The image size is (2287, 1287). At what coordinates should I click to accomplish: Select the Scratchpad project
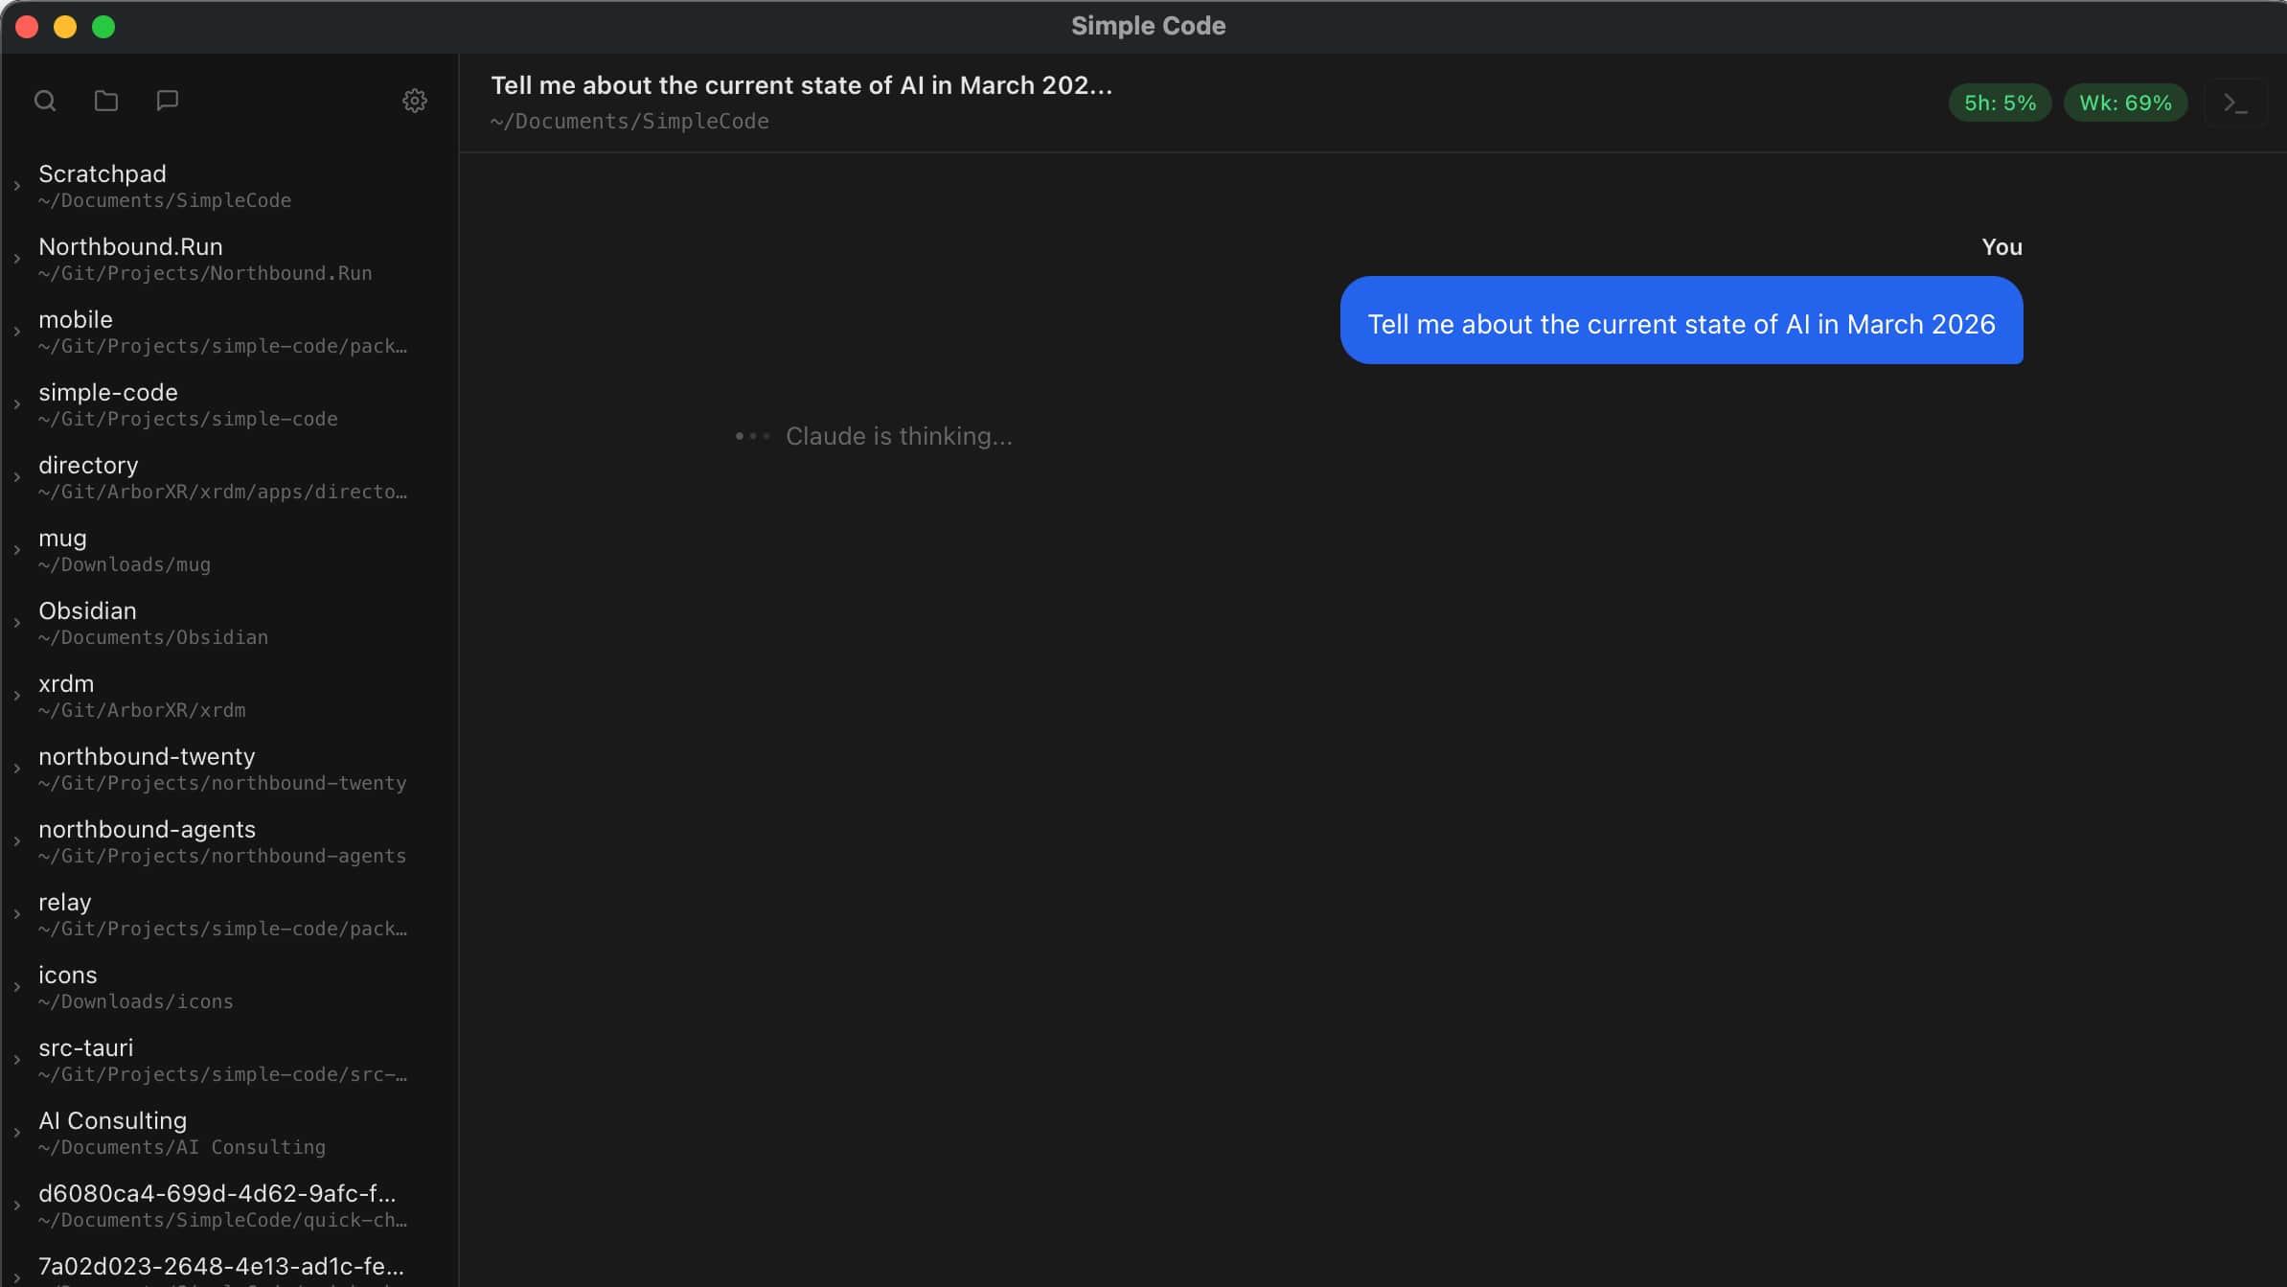[229, 186]
